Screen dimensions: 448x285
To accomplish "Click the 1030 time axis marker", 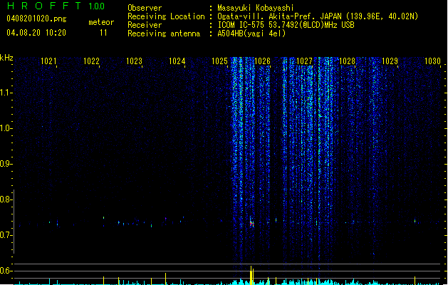I will tap(432, 61).
